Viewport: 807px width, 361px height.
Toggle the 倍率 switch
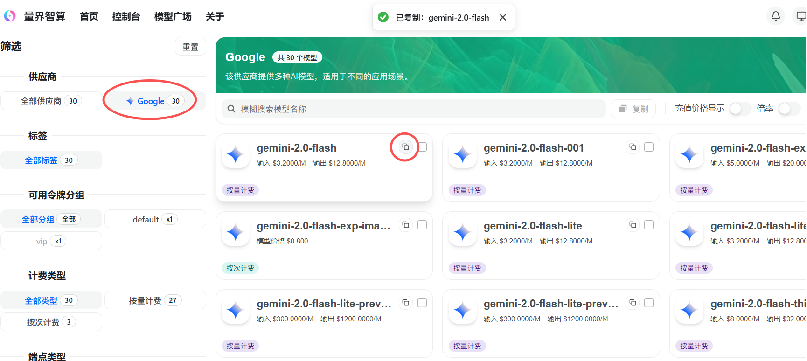pos(789,108)
